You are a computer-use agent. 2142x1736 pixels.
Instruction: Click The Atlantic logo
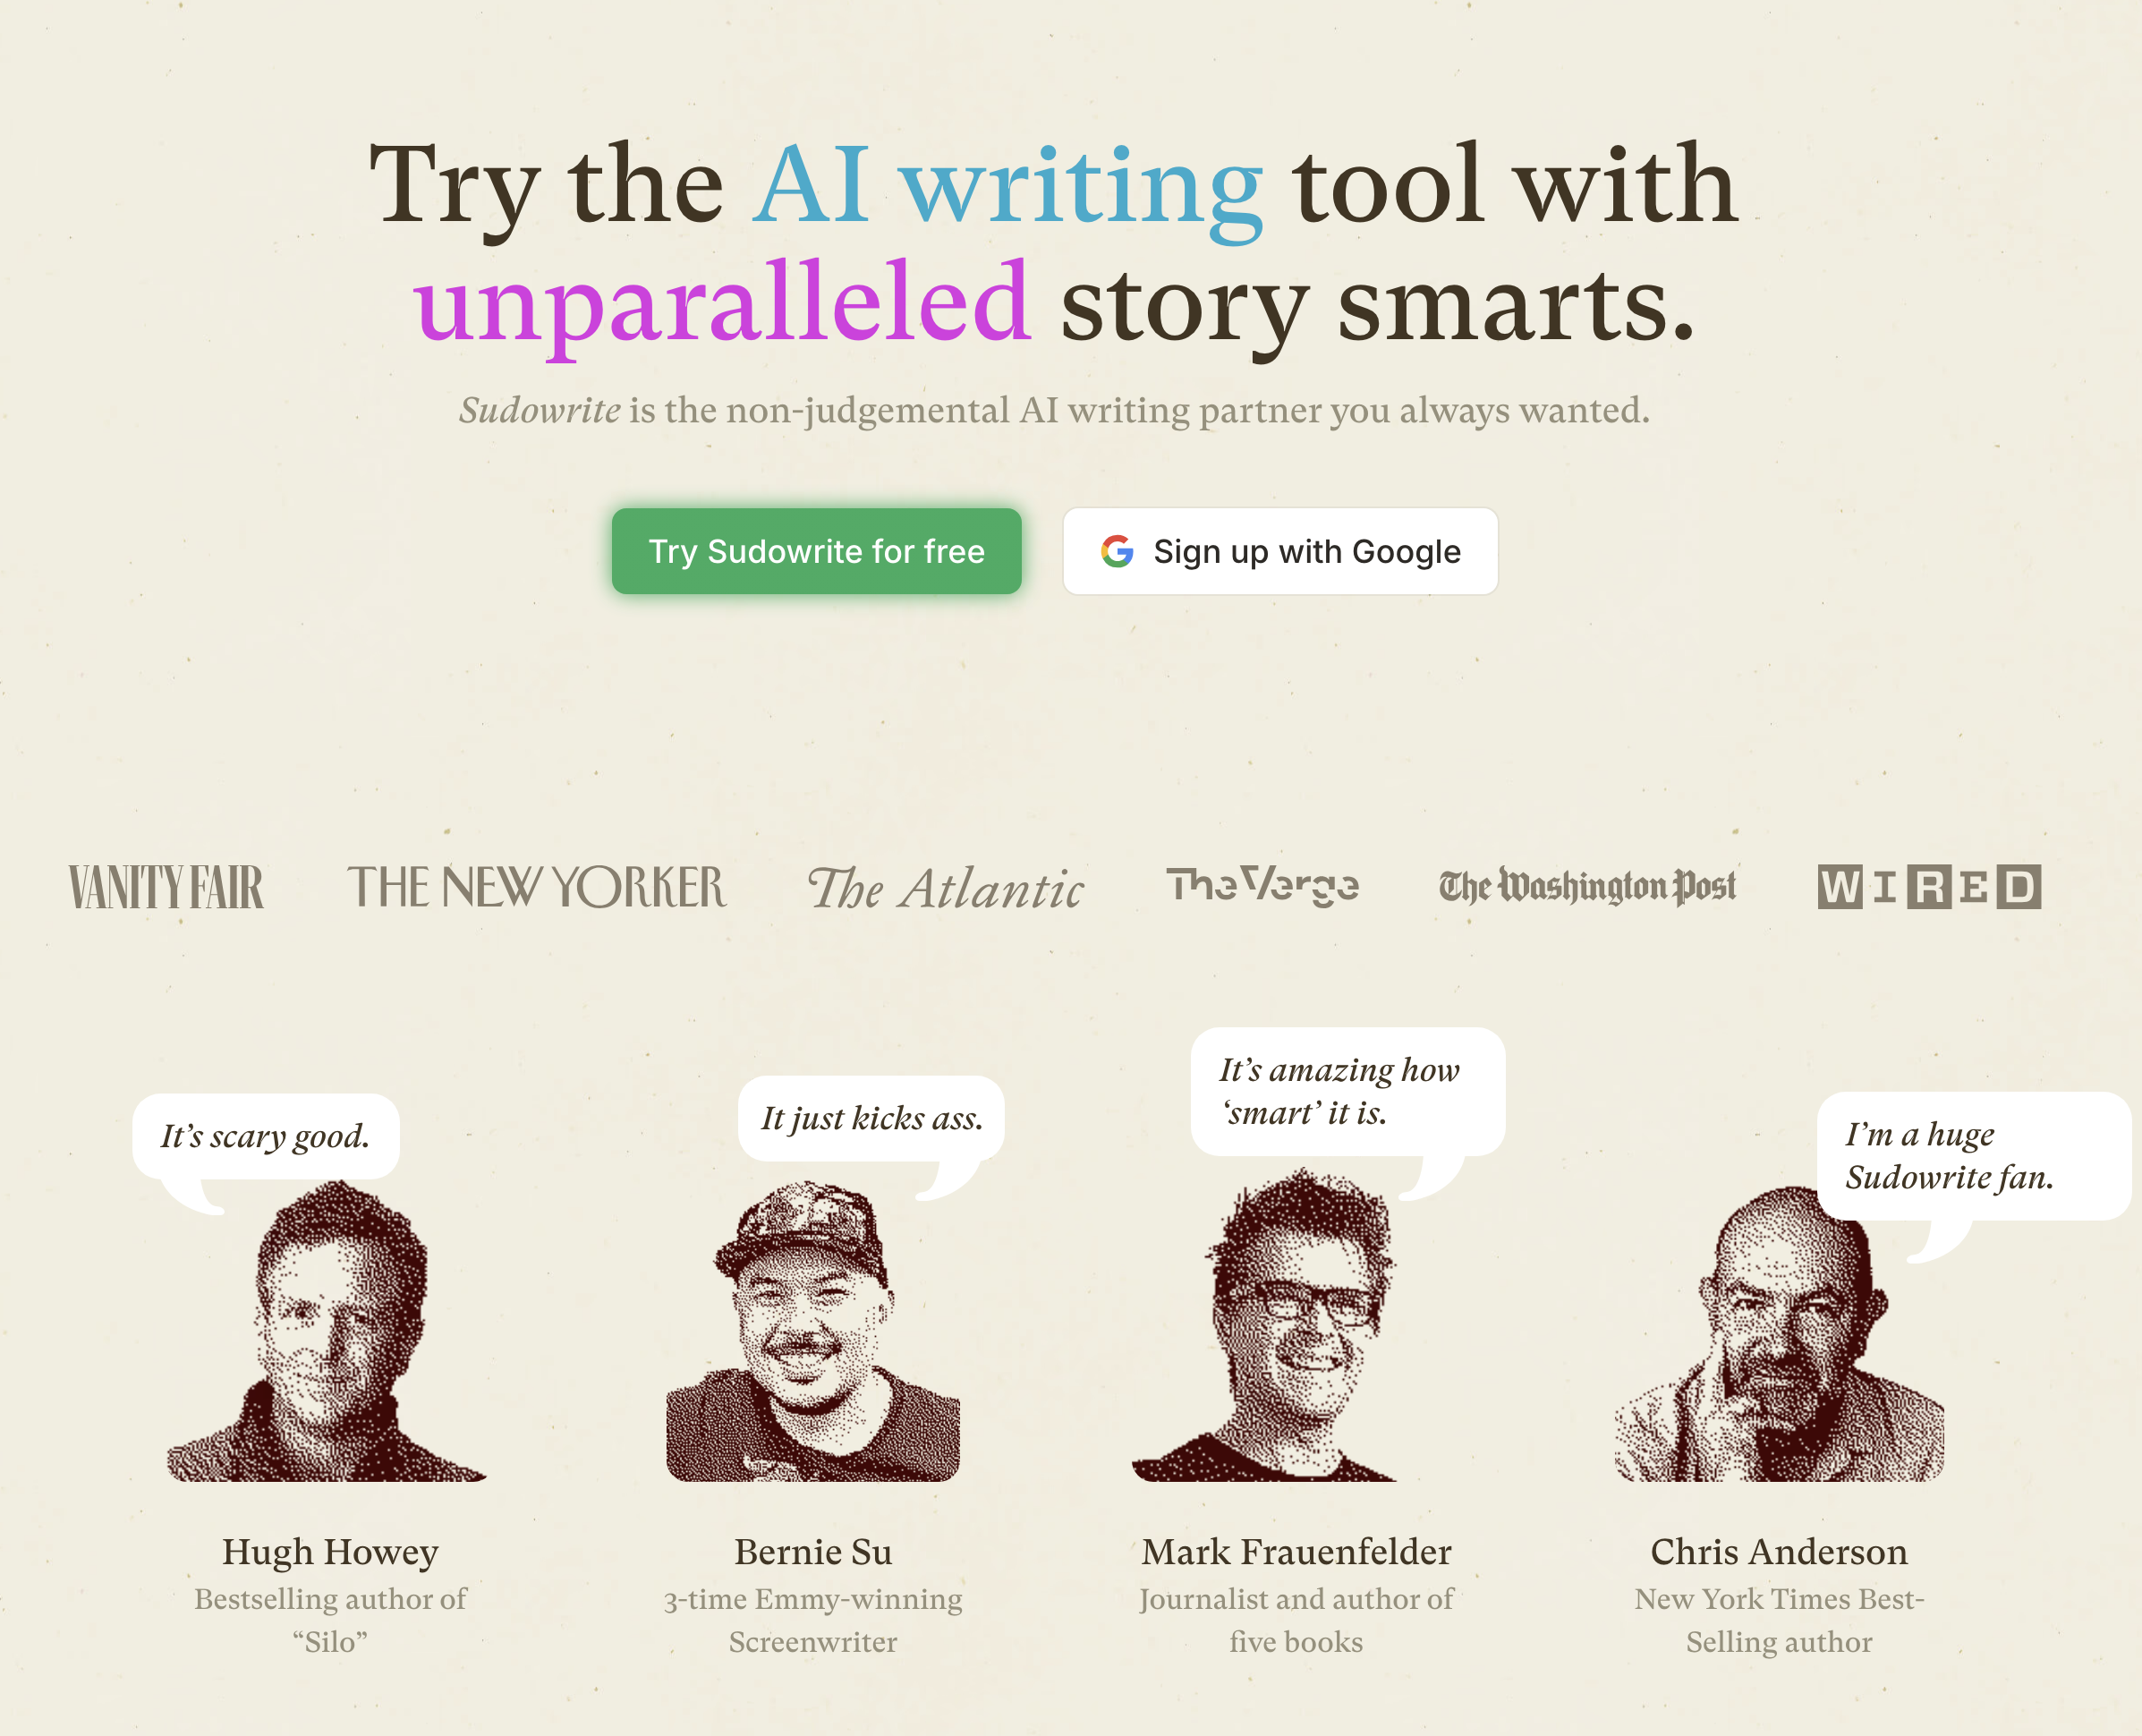pyautogui.click(x=945, y=889)
